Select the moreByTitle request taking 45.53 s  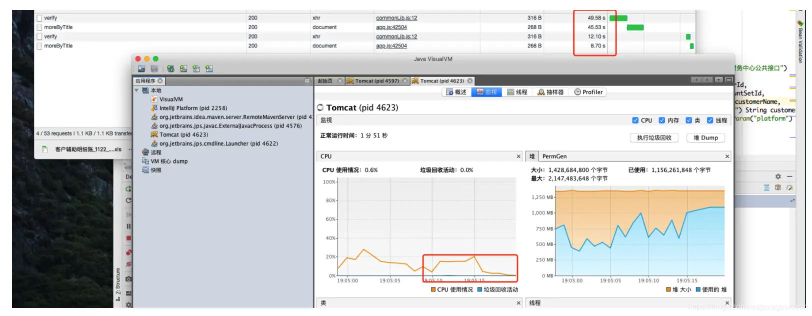click(x=364, y=27)
